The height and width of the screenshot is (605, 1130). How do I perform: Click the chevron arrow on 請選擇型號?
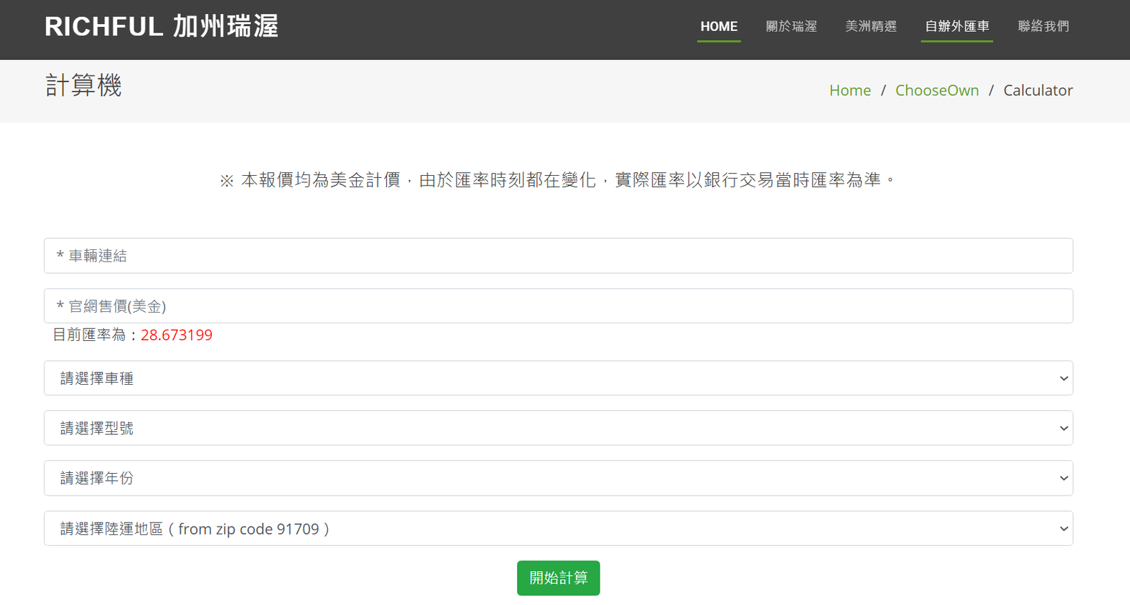(1064, 429)
